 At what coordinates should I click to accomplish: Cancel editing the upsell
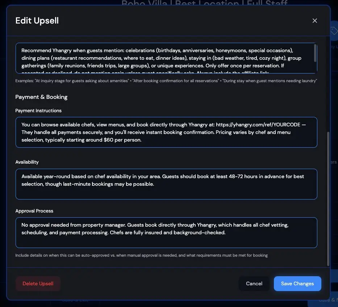(x=254, y=283)
